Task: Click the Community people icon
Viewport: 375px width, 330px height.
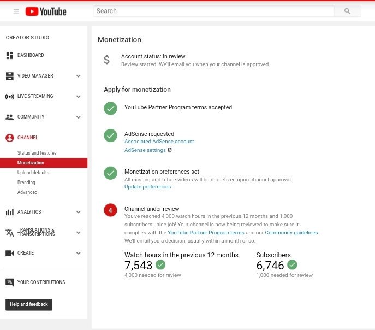Action: 10,117
